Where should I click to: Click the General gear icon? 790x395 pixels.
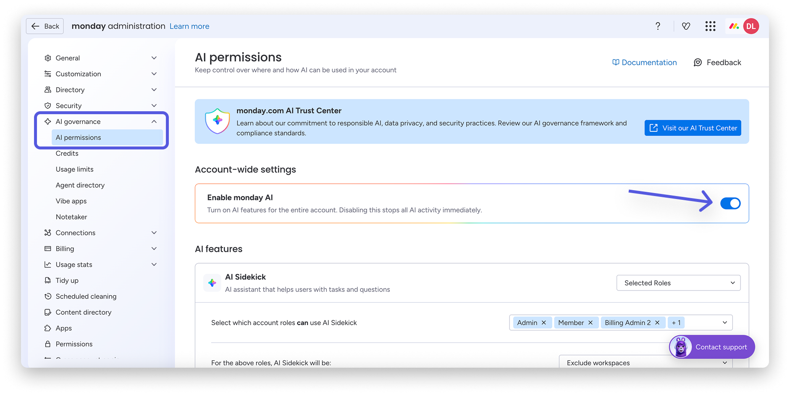point(48,58)
